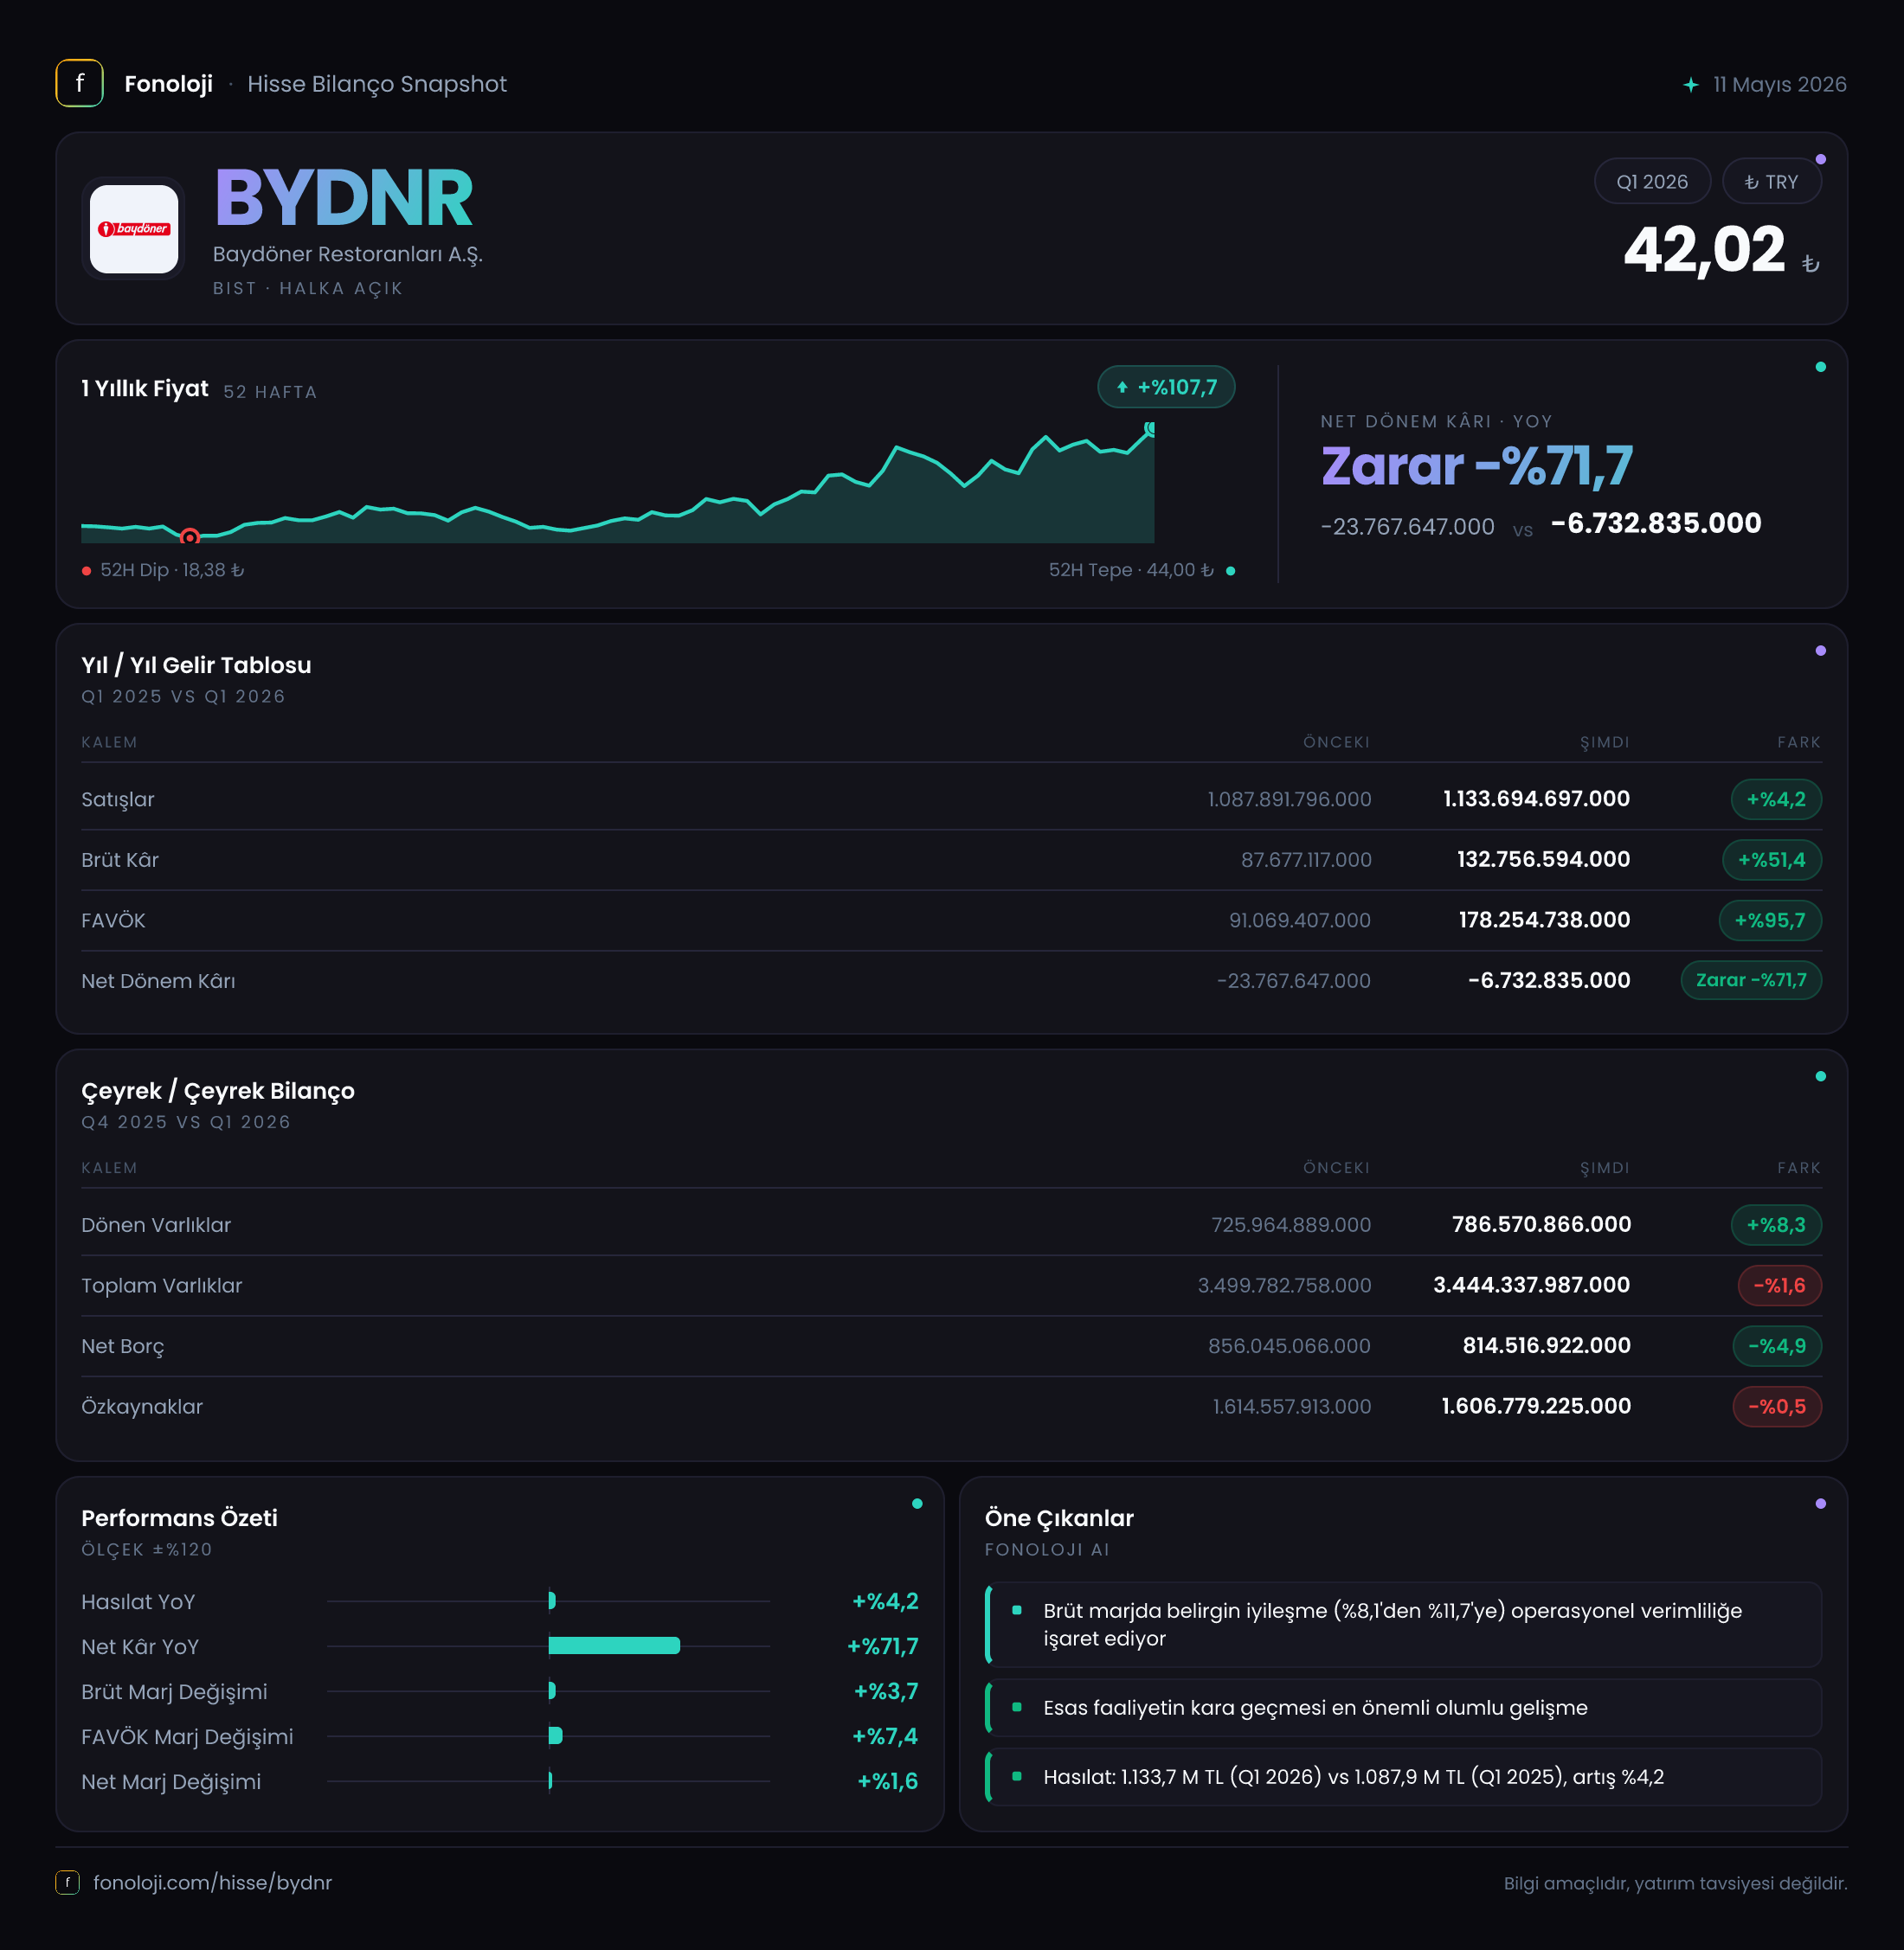Click the Yıl / Yıl Gelir Tablosu heading
Image resolution: width=1904 pixels, height=1950 pixels.
click(x=196, y=664)
